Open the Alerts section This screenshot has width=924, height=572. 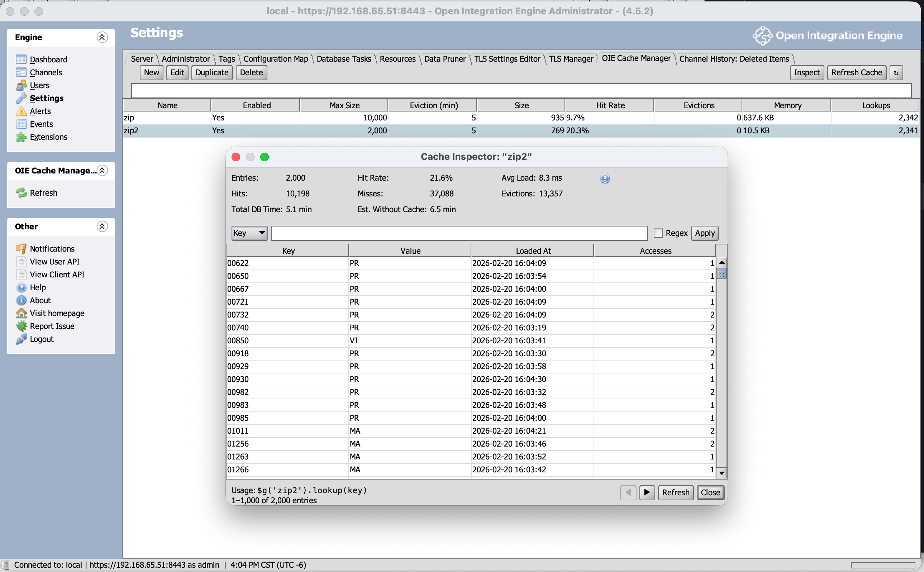(40, 111)
